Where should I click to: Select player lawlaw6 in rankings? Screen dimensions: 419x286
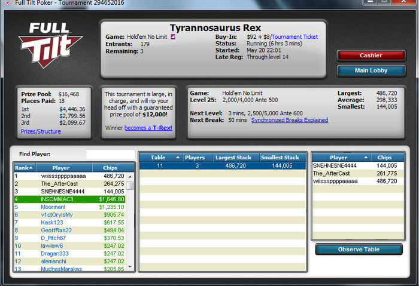click(70, 245)
